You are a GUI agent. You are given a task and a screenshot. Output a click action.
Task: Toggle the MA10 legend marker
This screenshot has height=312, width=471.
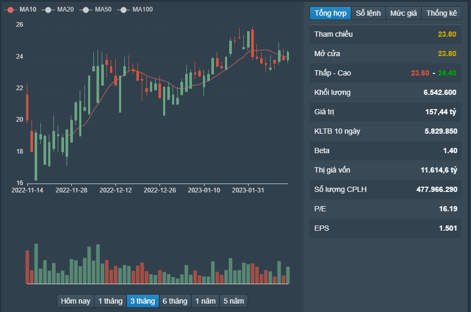[x=10, y=9]
